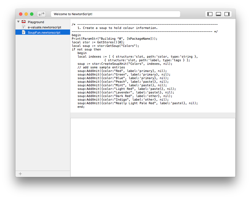Click the Print(ParamStr line of code
Viewport: 251px width, 199px height.
coord(114,39)
